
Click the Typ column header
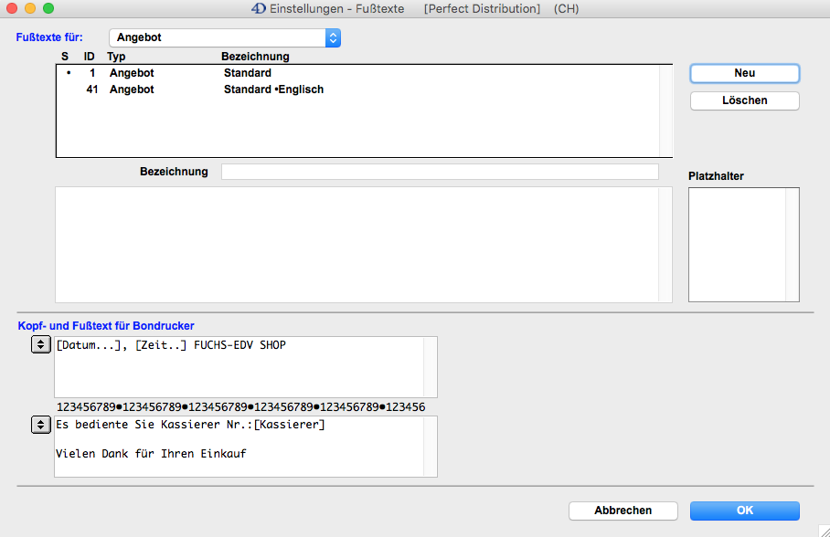coord(116,57)
